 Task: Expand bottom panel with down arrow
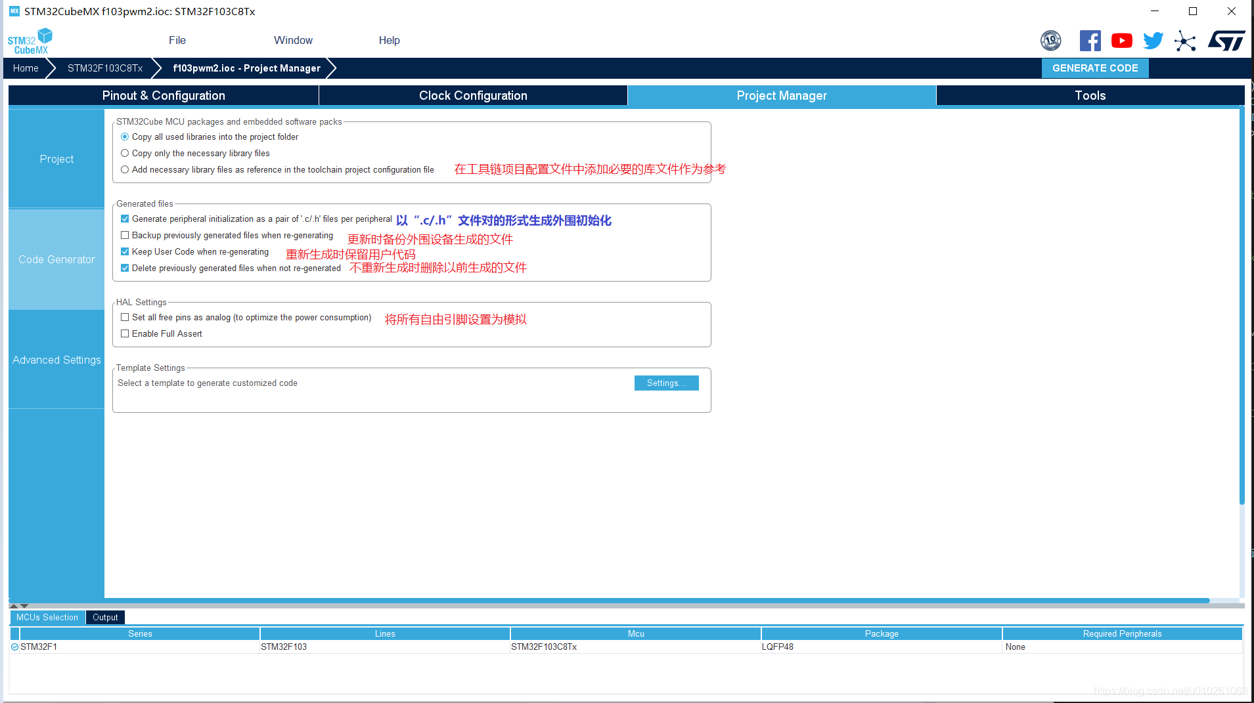24,606
